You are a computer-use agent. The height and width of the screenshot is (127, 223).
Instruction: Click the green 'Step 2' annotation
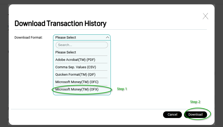click(195, 102)
